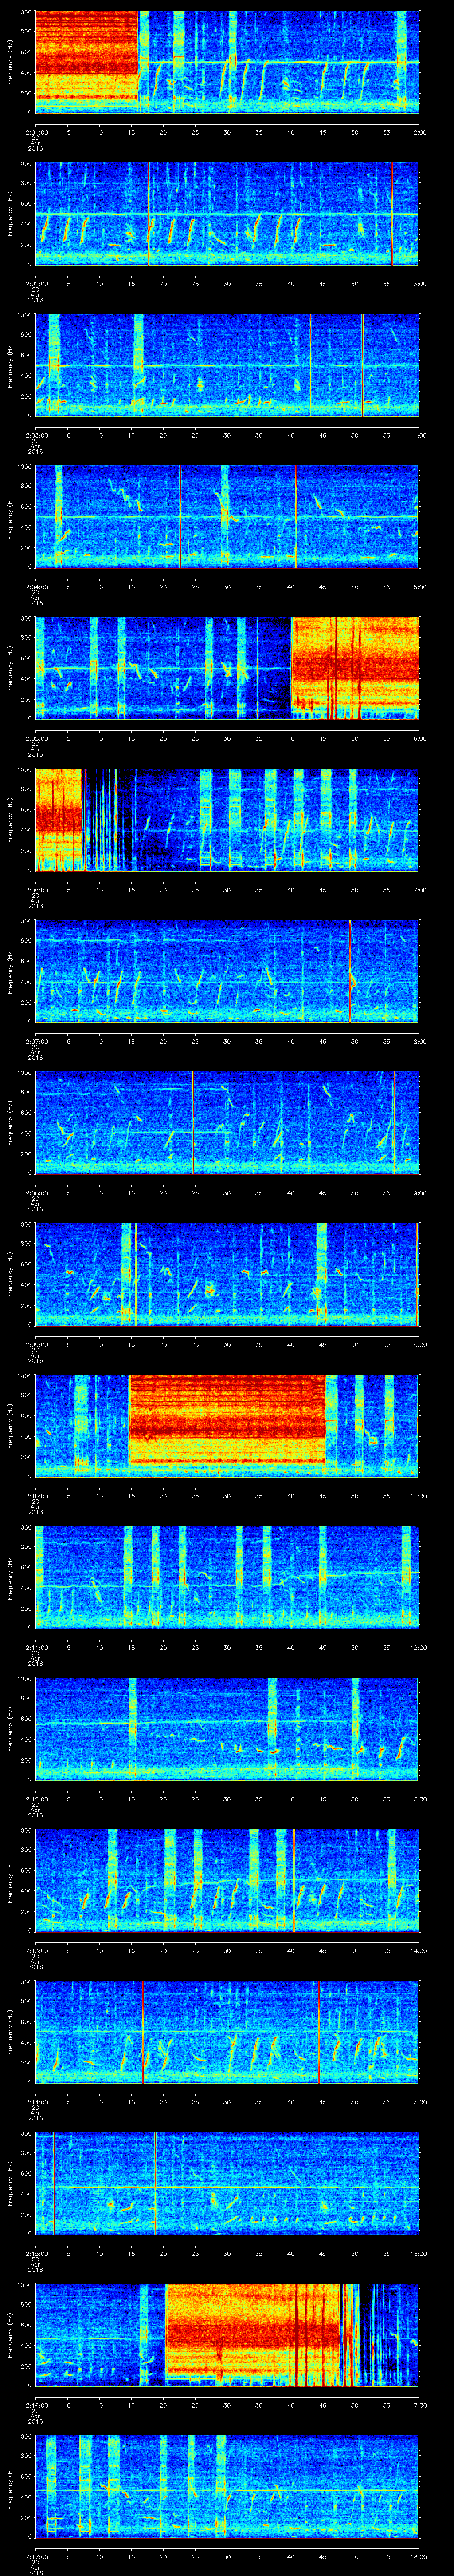Select the spectrogram panel beginning at 2:03:00
This screenshot has width=454, height=2576.
click(227, 364)
